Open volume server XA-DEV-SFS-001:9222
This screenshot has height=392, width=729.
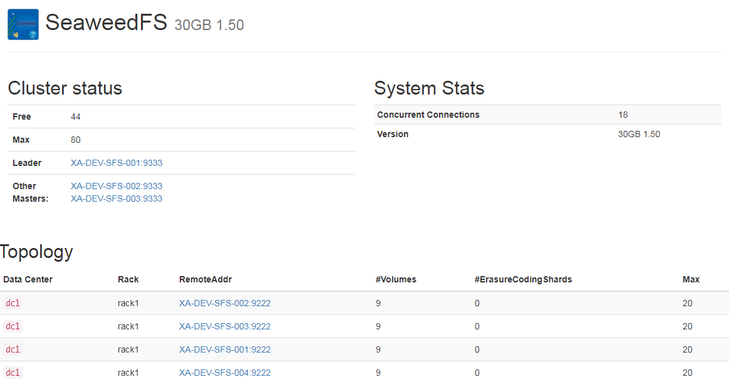click(225, 349)
